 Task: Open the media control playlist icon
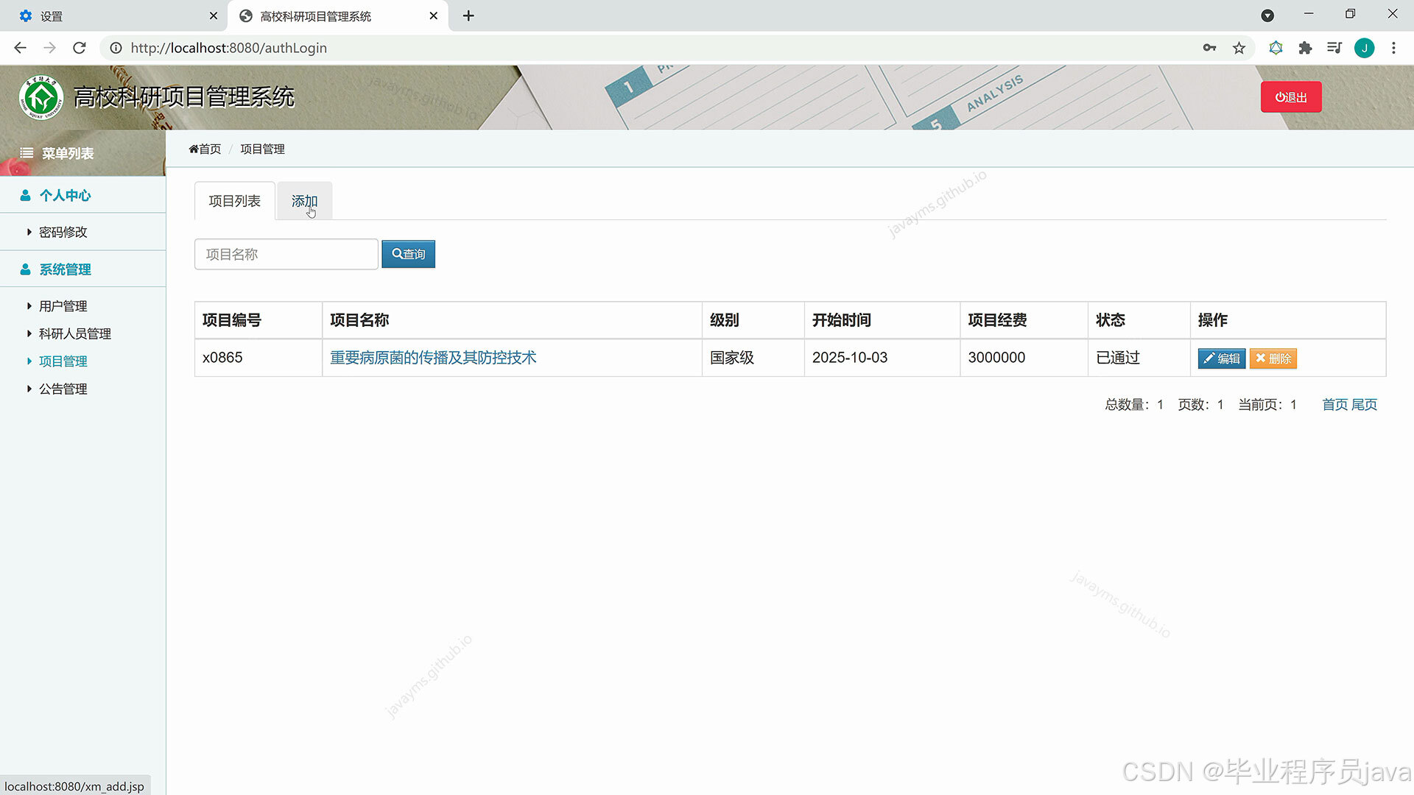[x=1334, y=48]
